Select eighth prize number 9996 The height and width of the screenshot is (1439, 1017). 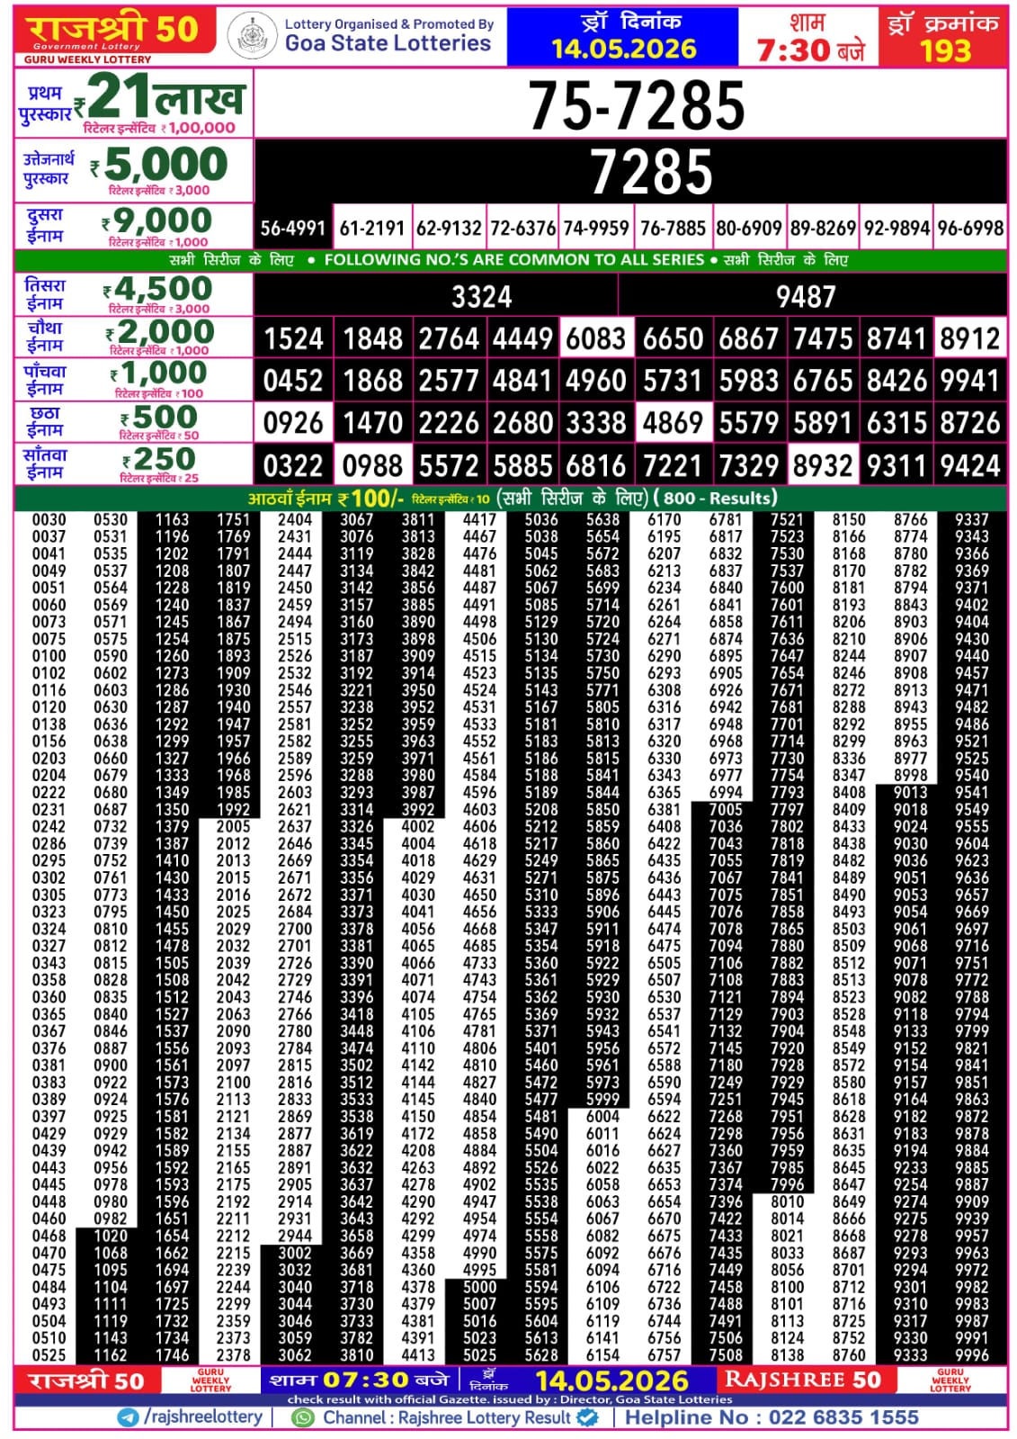coord(971,1355)
